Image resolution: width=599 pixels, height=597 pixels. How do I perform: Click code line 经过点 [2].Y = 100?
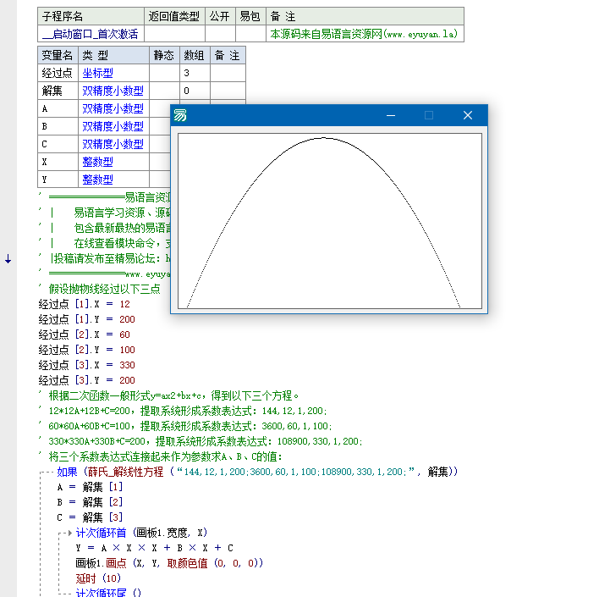click(86, 350)
